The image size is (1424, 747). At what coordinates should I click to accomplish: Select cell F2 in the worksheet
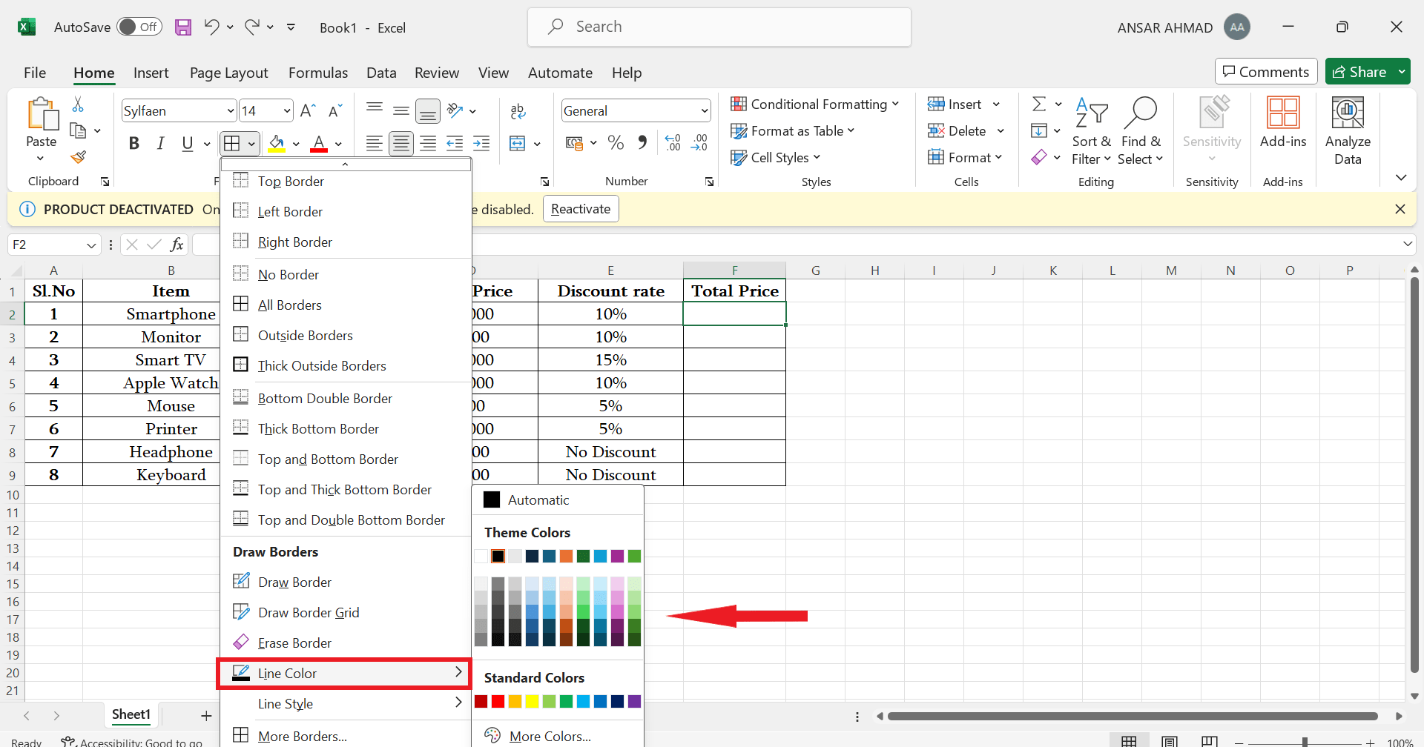(734, 313)
